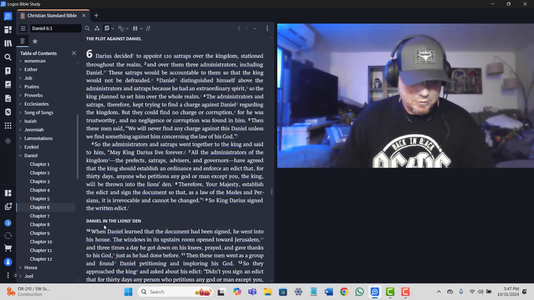Image resolution: width=534 pixels, height=300 pixels.
Task: Open Microsoft Word from the taskbar
Action: tap(329, 292)
